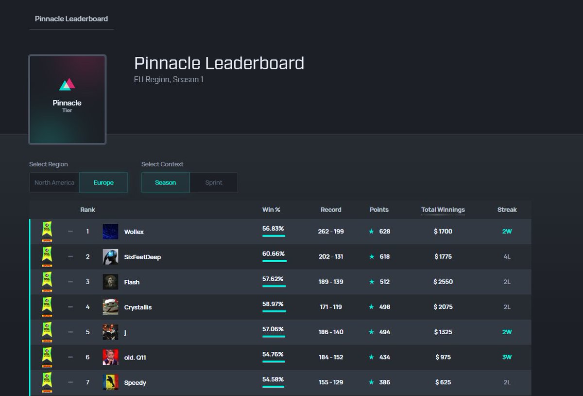Screen dimensions: 583x396
Task: Click player j's avatar
Action: [x=110, y=332]
